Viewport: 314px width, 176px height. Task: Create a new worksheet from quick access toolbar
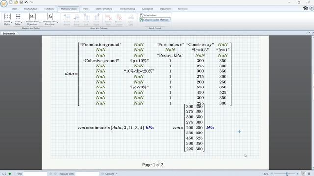click(x=11, y=2)
